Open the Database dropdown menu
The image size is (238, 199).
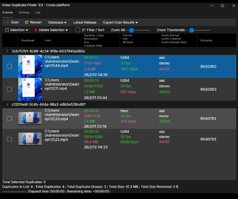[57, 22]
